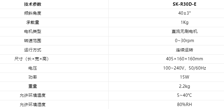Select the 直流无刷电机 text
Screen dimensions: 224x109
(x=184, y=31)
